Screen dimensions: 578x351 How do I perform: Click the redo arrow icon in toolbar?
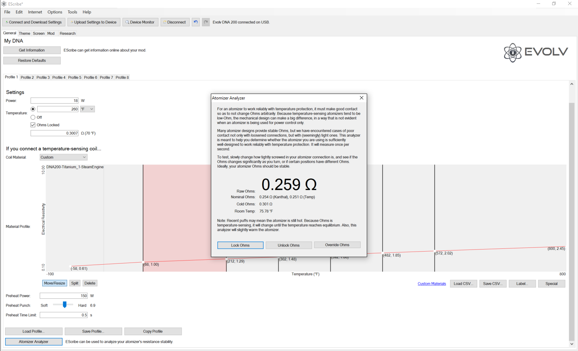pos(206,22)
